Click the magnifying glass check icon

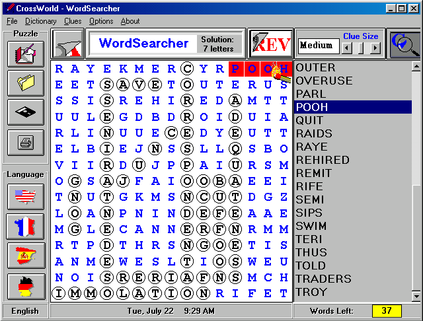pos(404,44)
